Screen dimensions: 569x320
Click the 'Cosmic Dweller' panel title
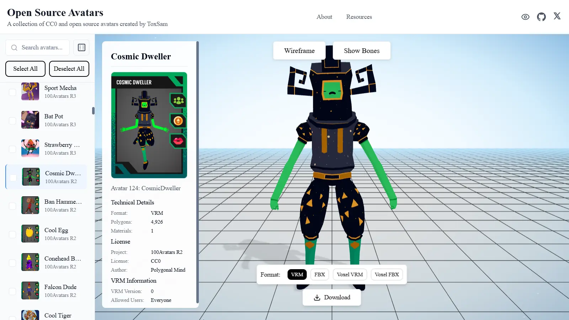click(x=141, y=57)
